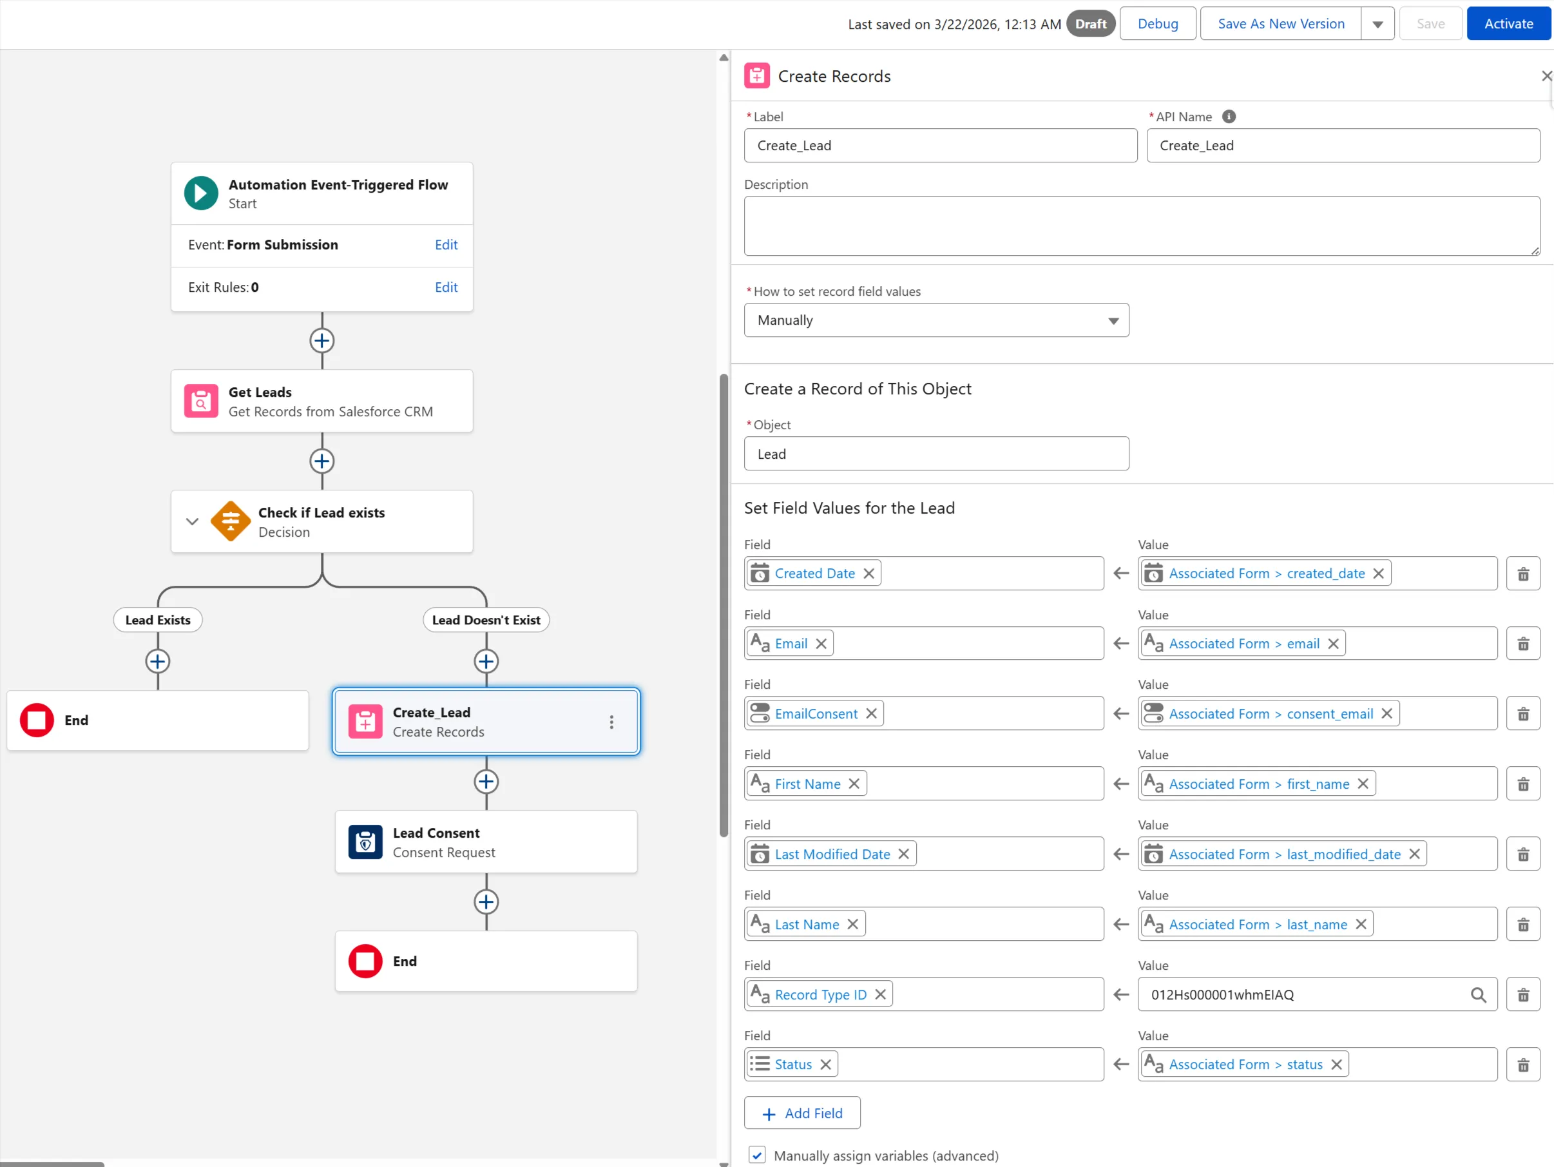Click the canvas scroll up arrow
This screenshot has height=1167, width=1554.
click(724, 57)
